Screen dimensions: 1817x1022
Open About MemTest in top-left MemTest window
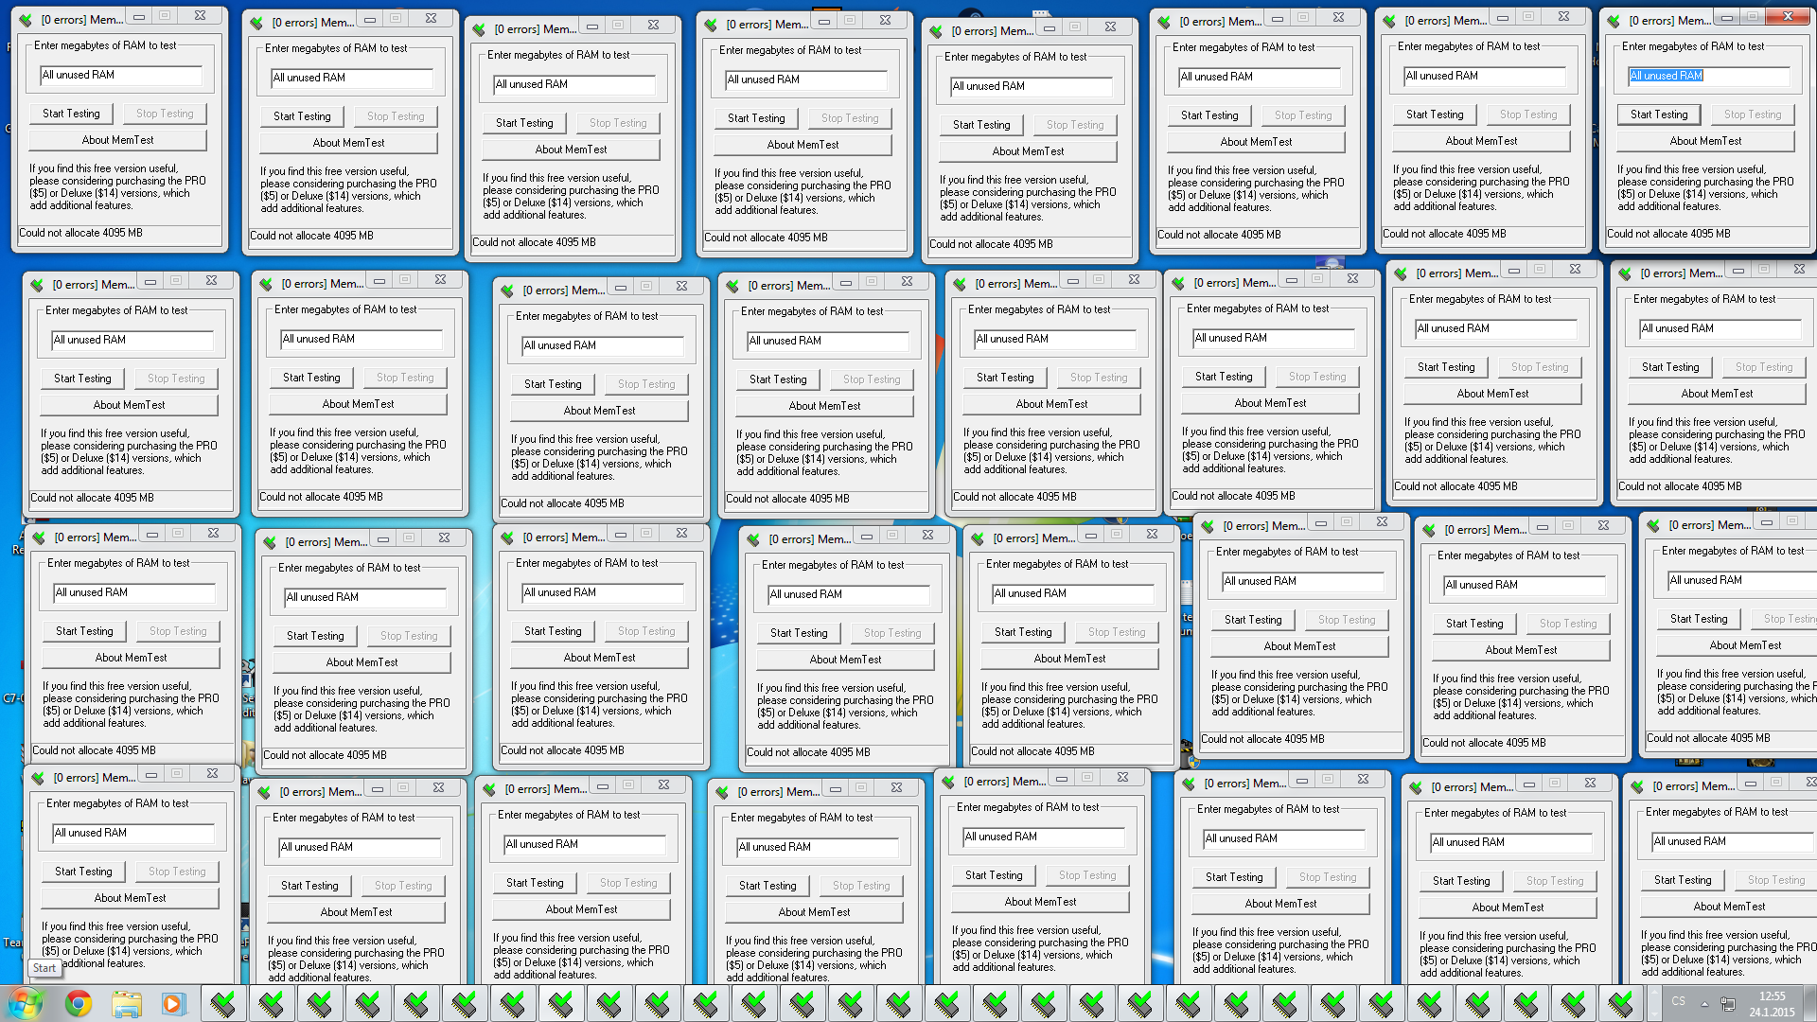click(x=117, y=140)
